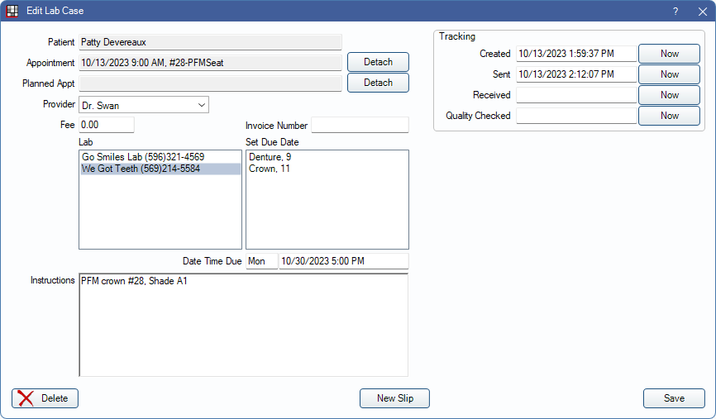Select Go Smiles Lab in the Lab list
Viewport: 716px width, 419px height.
click(x=143, y=157)
